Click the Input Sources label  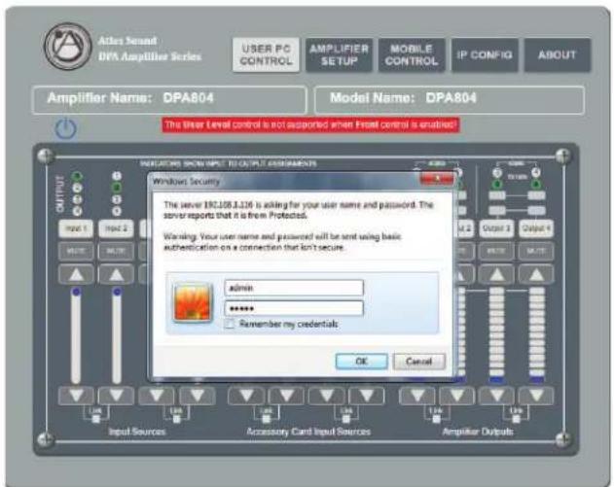[x=137, y=432]
